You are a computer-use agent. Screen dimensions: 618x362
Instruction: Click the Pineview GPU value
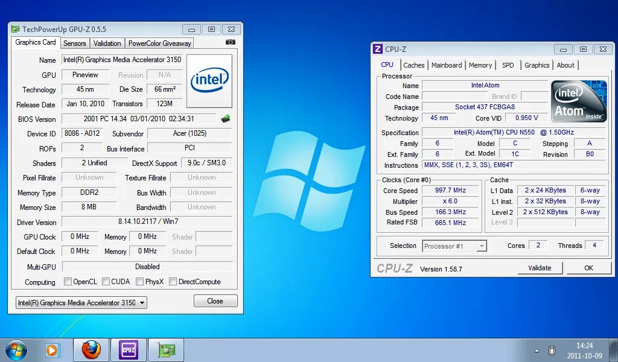(85, 75)
